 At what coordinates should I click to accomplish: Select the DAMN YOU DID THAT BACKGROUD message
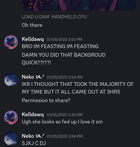click(64, 59)
